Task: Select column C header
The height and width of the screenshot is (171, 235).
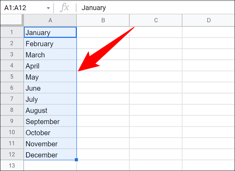Action: (x=156, y=21)
